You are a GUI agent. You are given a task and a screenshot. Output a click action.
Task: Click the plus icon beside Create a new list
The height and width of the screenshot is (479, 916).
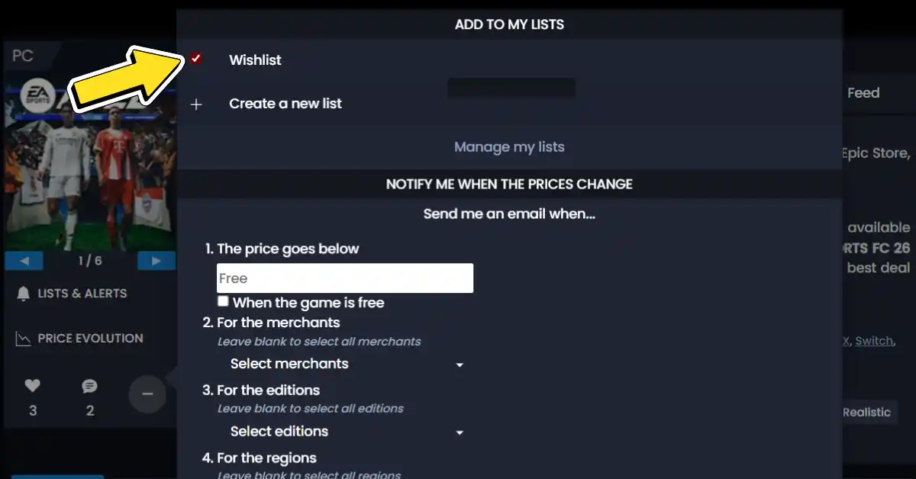[196, 104]
